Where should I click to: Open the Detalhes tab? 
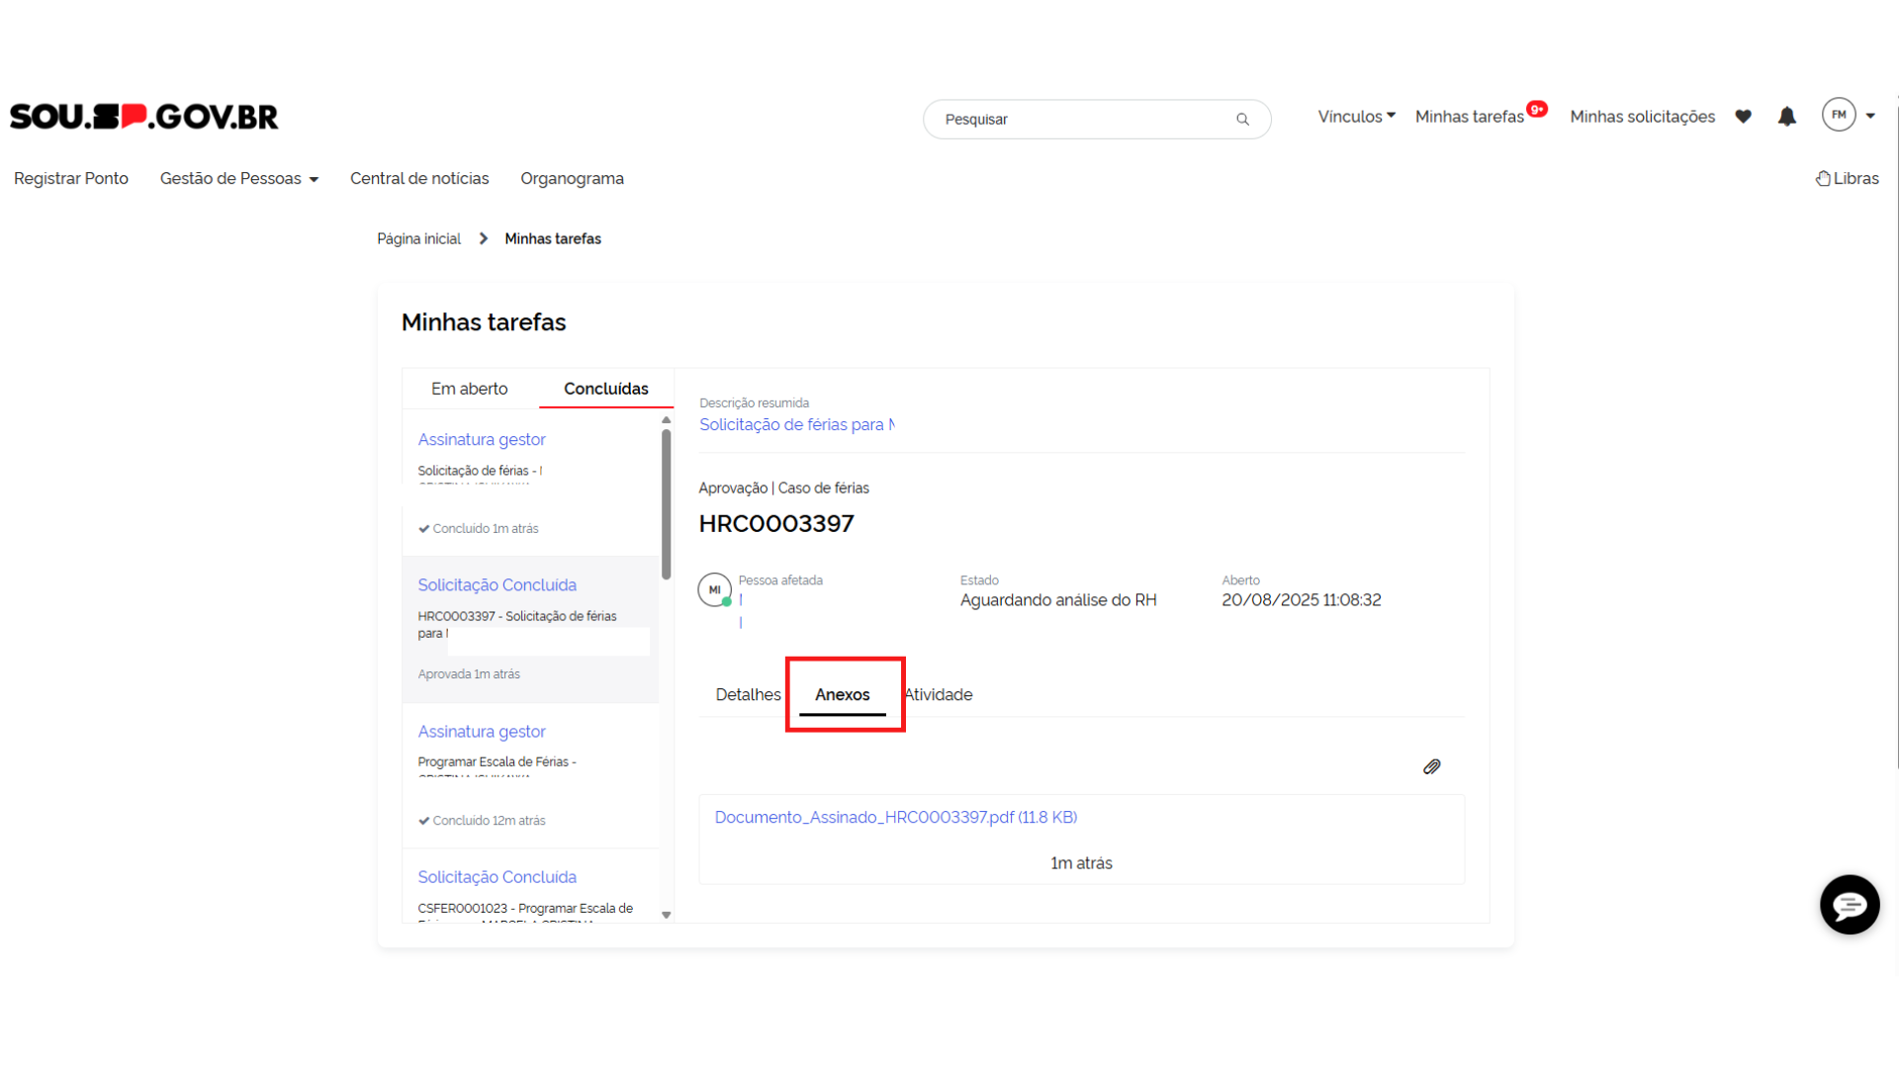click(748, 694)
